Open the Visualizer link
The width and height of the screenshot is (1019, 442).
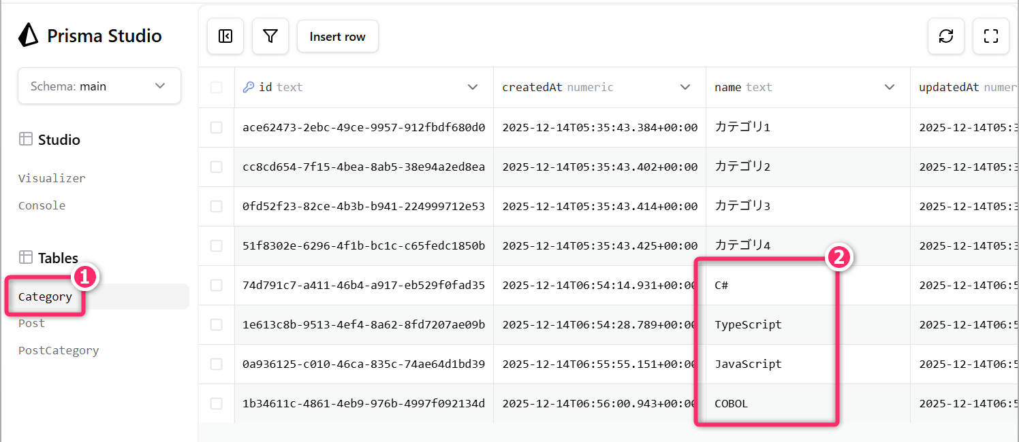pyautogui.click(x=52, y=178)
